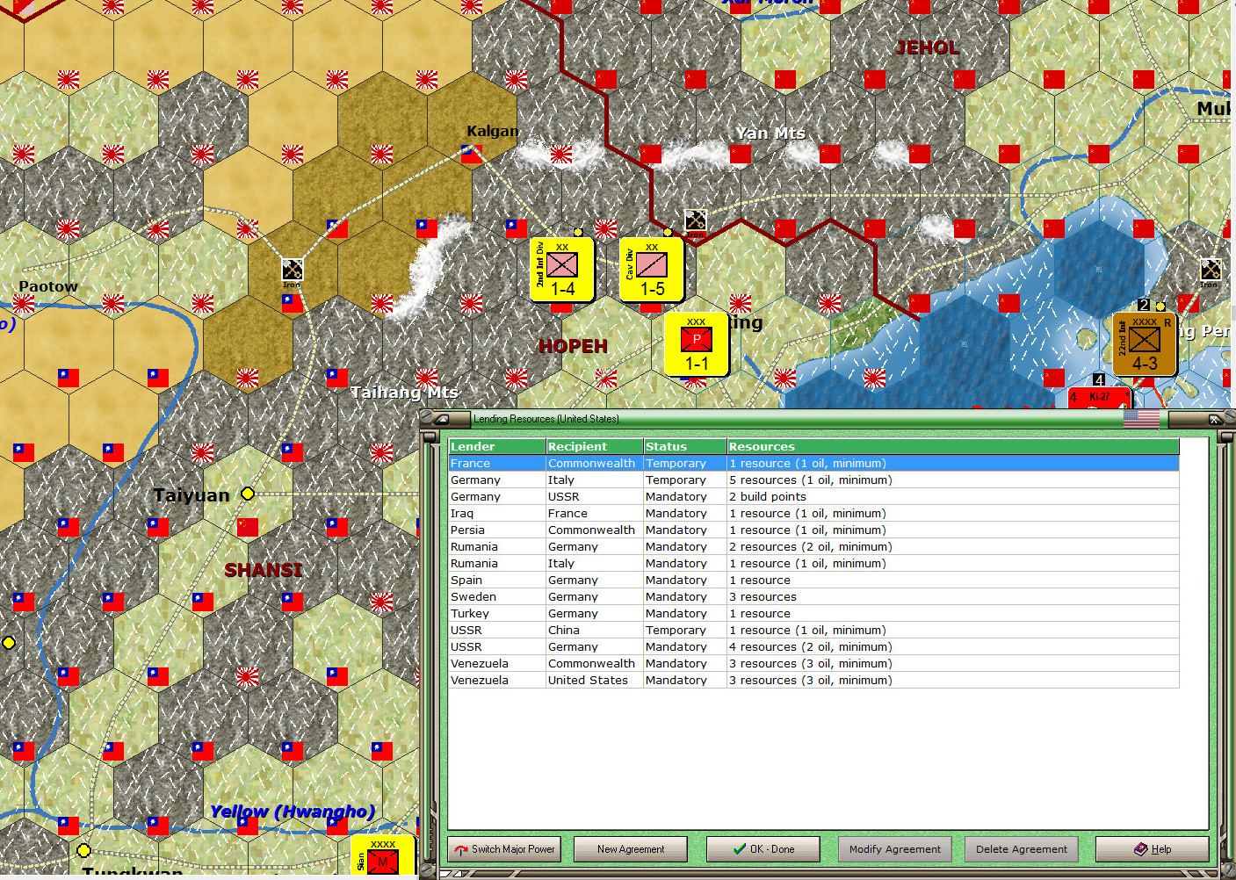Click the Paotow label on the map
This screenshot has height=880, width=1236.
pos(48,286)
